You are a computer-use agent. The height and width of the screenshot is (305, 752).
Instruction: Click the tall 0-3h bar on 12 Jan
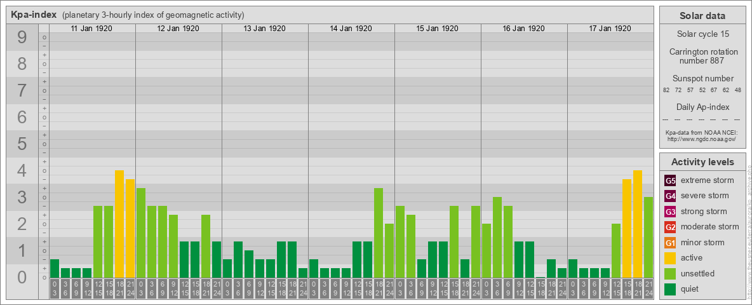[141, 233]
